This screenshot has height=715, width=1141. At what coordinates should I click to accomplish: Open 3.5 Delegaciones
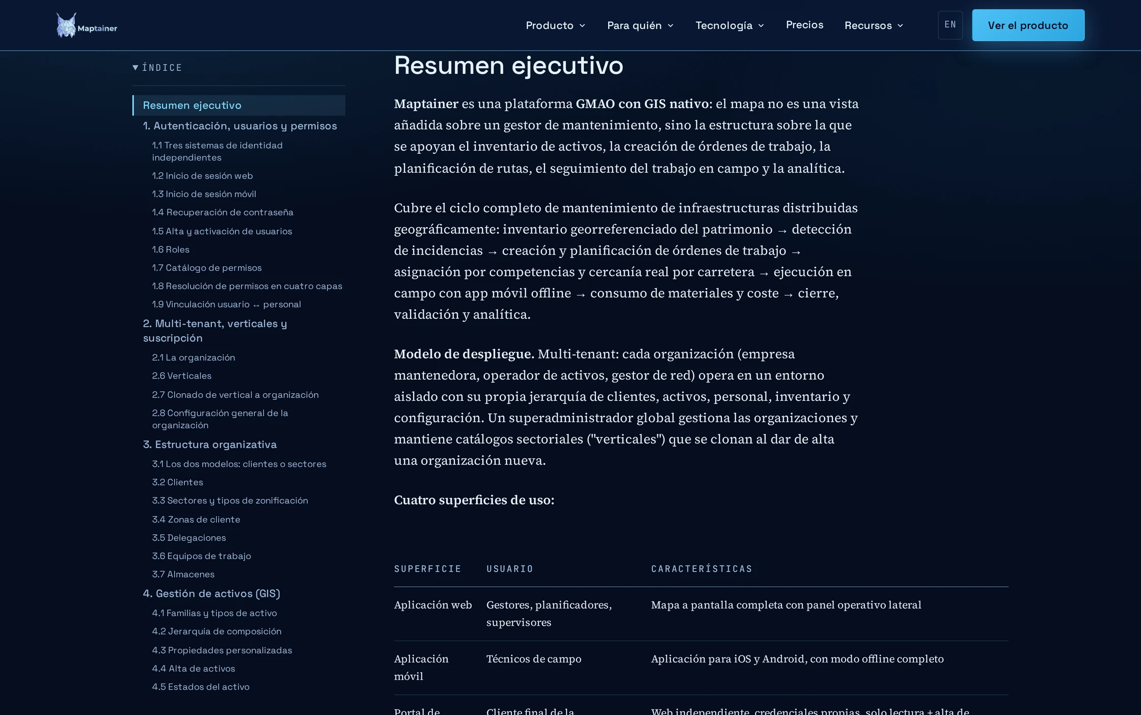(x=189, y=538)
